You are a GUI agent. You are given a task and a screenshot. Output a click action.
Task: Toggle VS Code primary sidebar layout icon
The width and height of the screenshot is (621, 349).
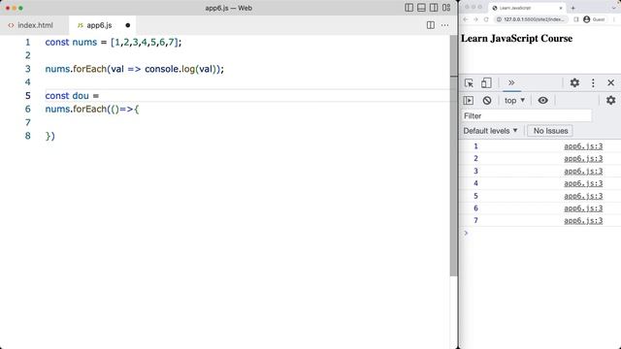click(409, 8)
